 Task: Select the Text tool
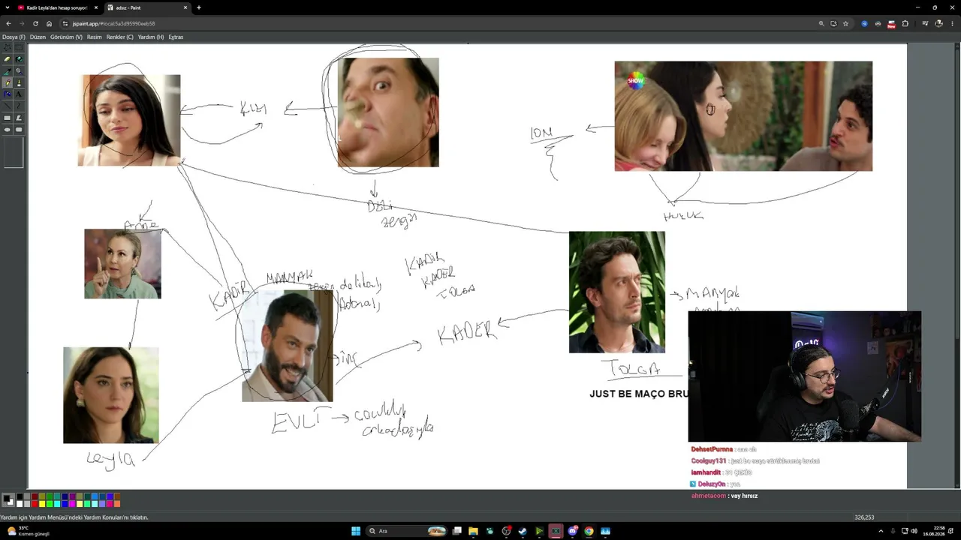tap(19, 94)
